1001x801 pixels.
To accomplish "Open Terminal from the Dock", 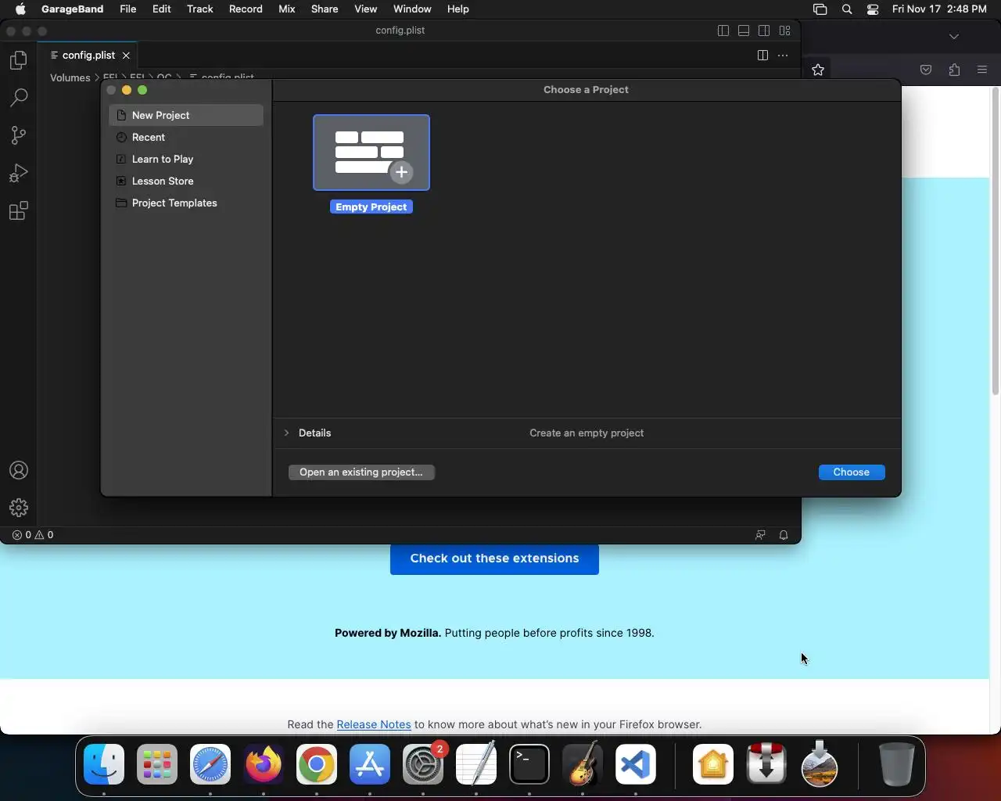I will click(x=529, y=764).
